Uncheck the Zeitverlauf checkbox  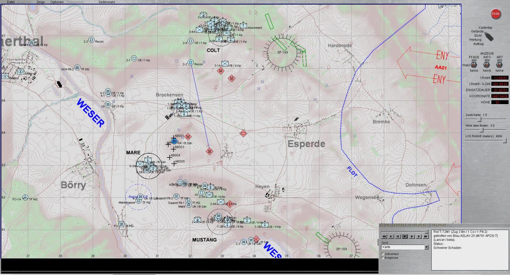pyautogui.click(x=382, y=254)
